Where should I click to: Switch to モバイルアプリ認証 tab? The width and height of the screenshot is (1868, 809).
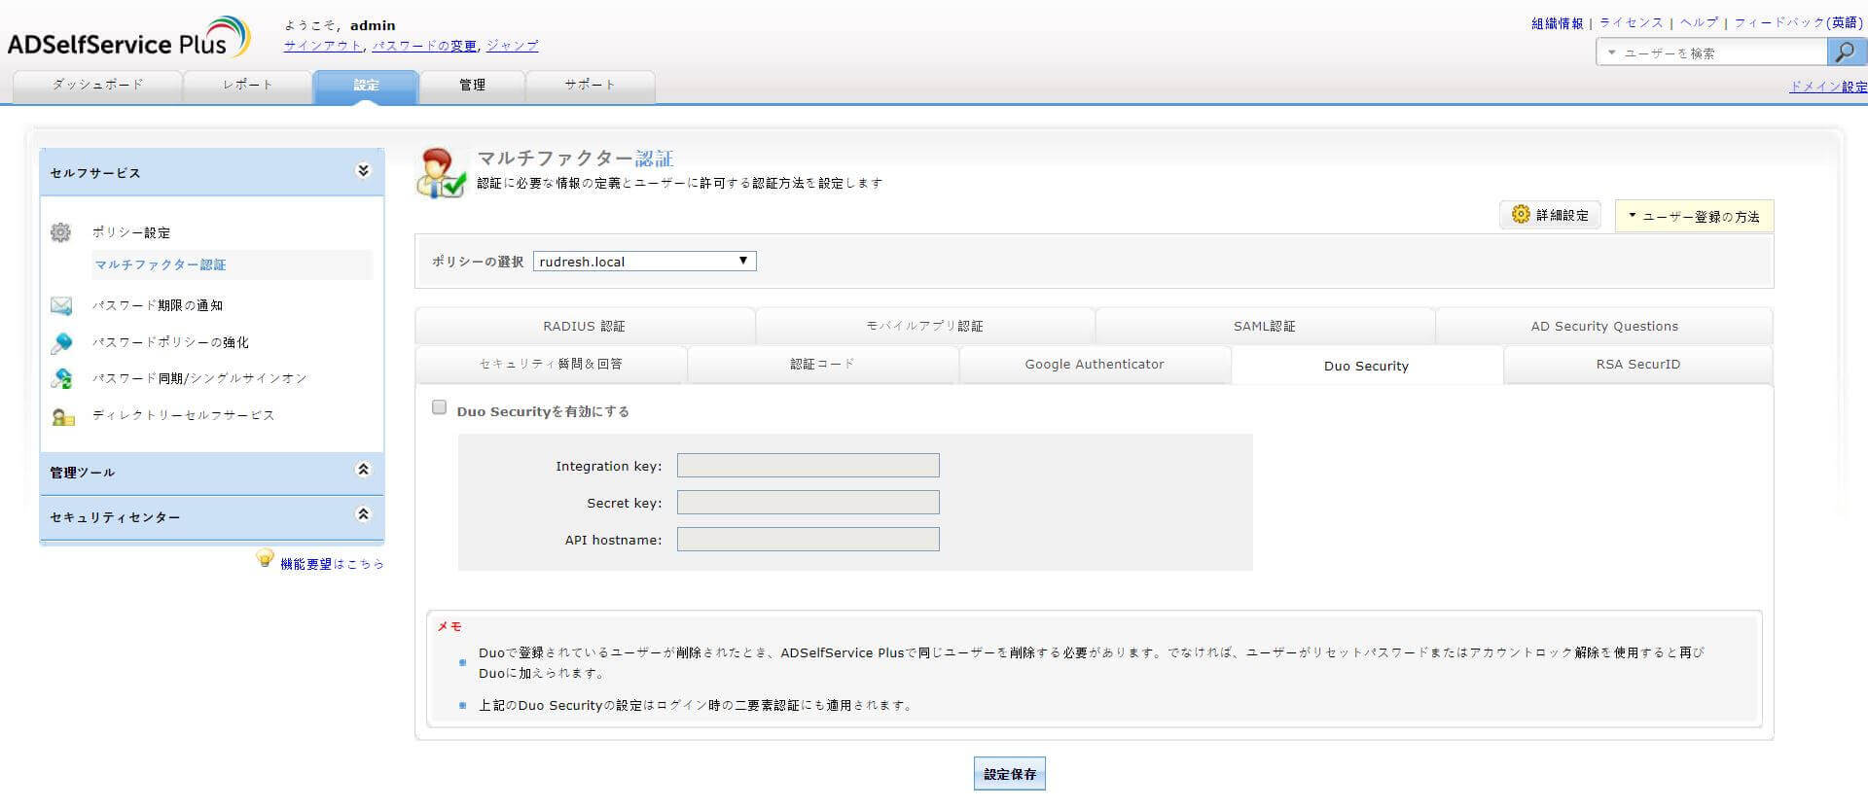924,326
